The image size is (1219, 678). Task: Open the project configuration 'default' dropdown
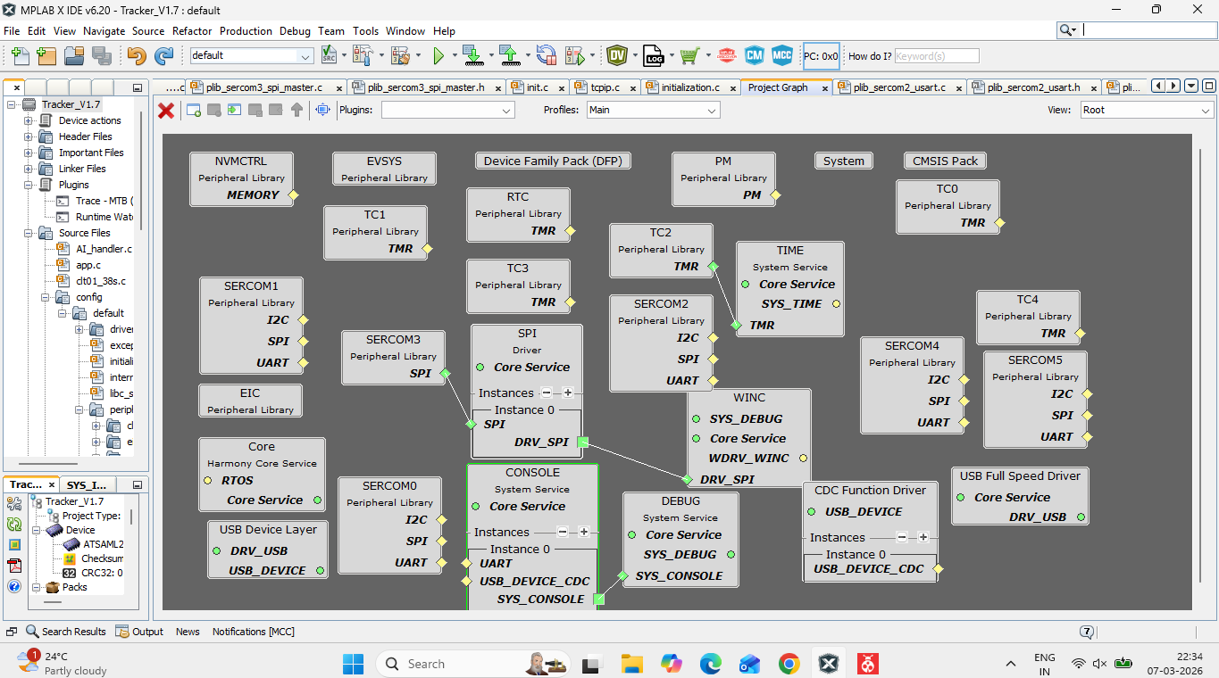pos(251,56)
